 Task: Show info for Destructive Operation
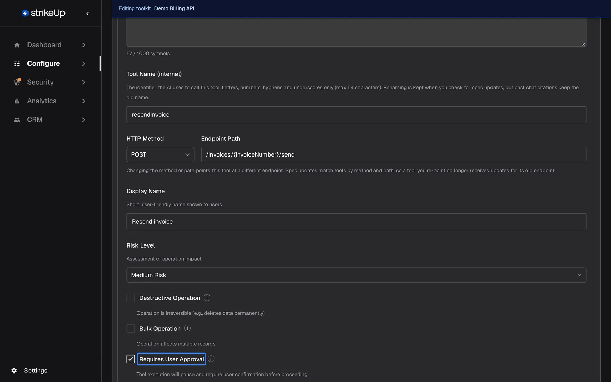[x=207, y=297]
